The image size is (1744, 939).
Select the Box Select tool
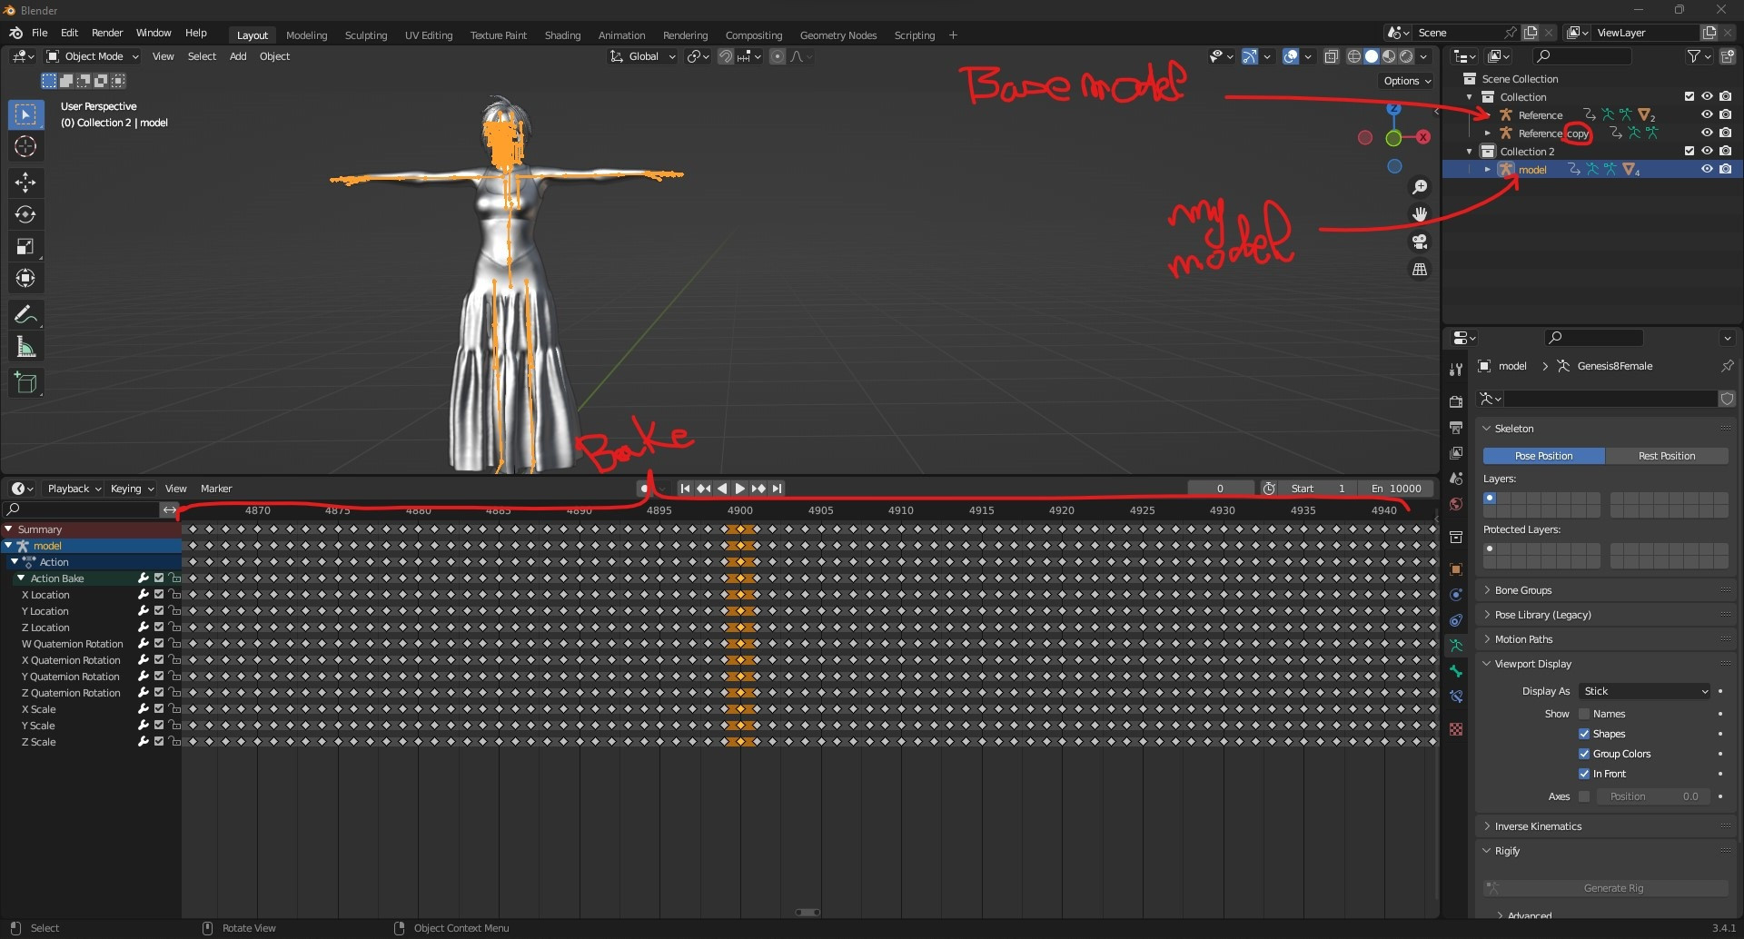pyautogui.click(x=25, y=114)
